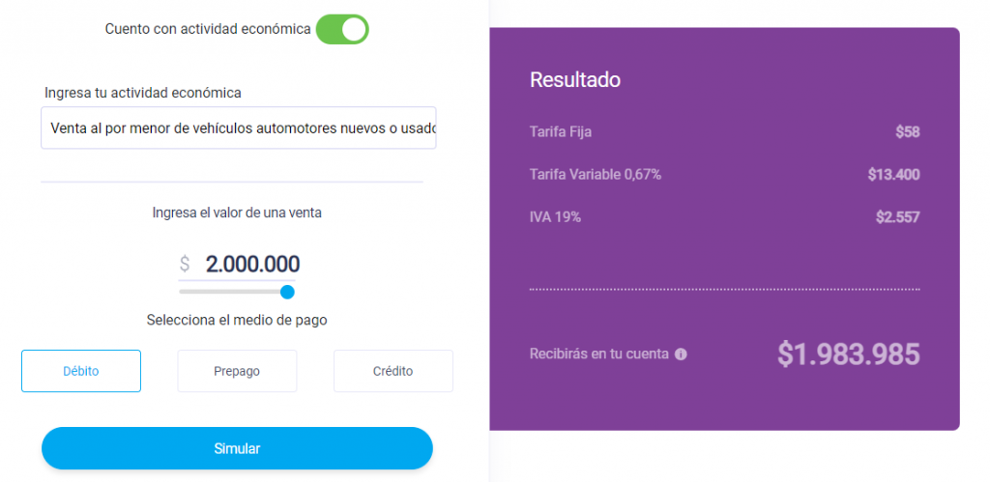Click the Selecciona el medio de pago label
The height and width of the screenshot is (482, 990).
[x=237, y=320]
